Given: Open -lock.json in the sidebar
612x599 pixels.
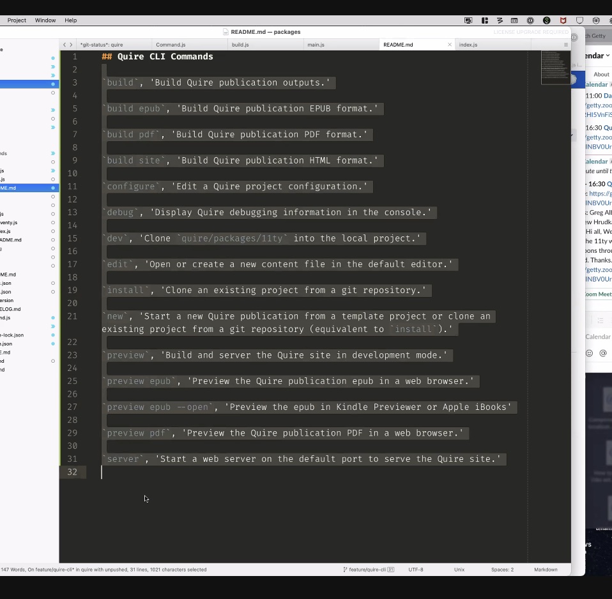Looking at the screenshot, I should click(x=11, y=335).
